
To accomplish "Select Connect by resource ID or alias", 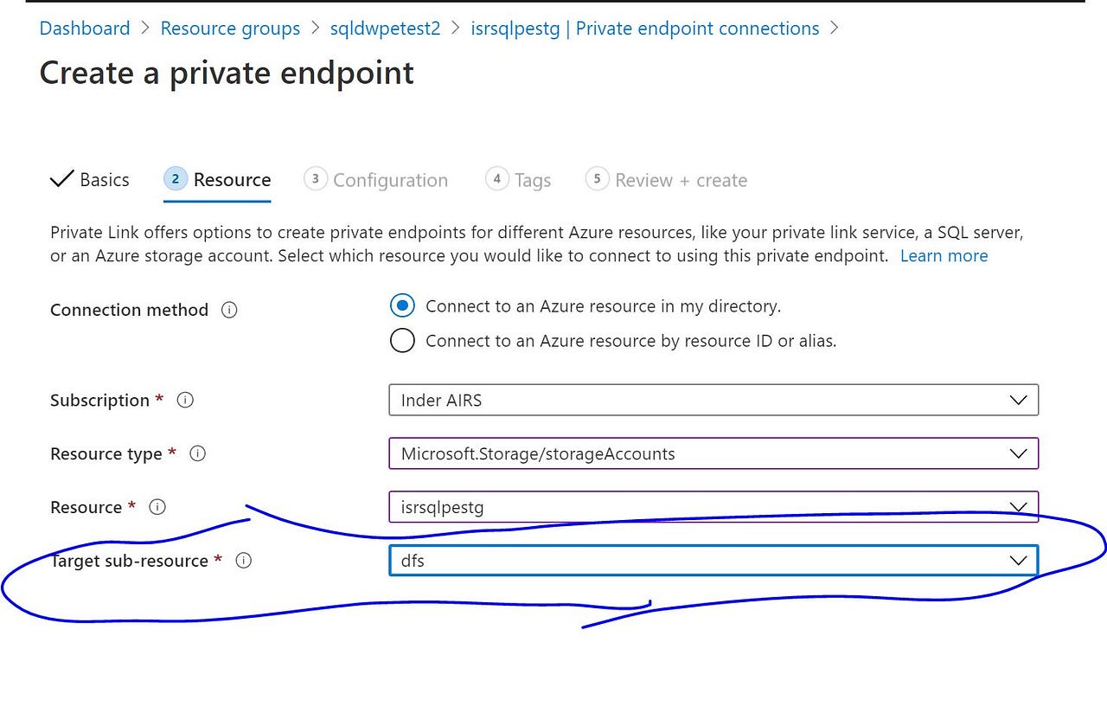I will (x=402, y=341).
